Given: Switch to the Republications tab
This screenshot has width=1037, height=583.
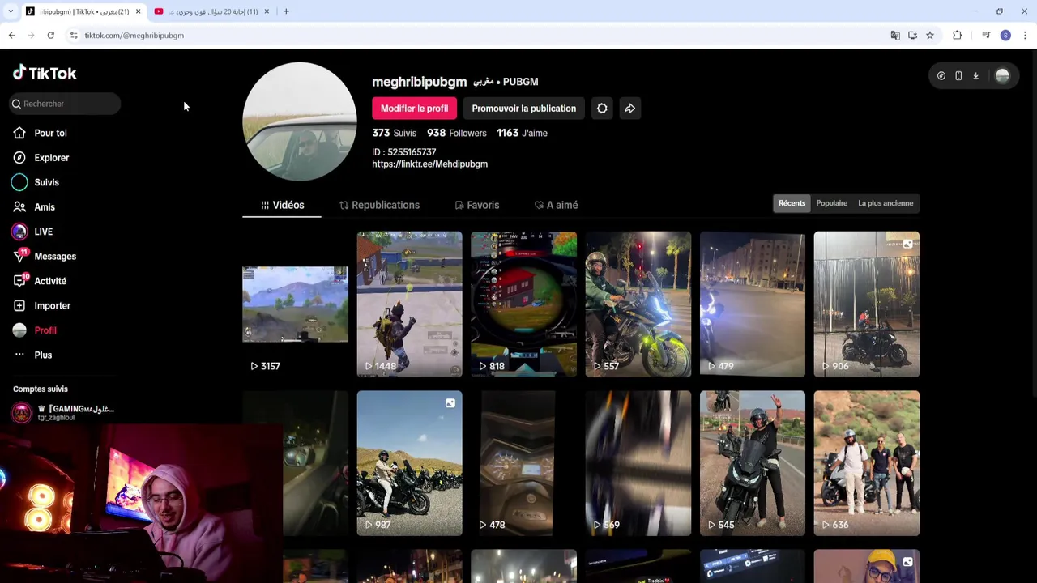Looking at the screenshot, I should click(379, 206).
